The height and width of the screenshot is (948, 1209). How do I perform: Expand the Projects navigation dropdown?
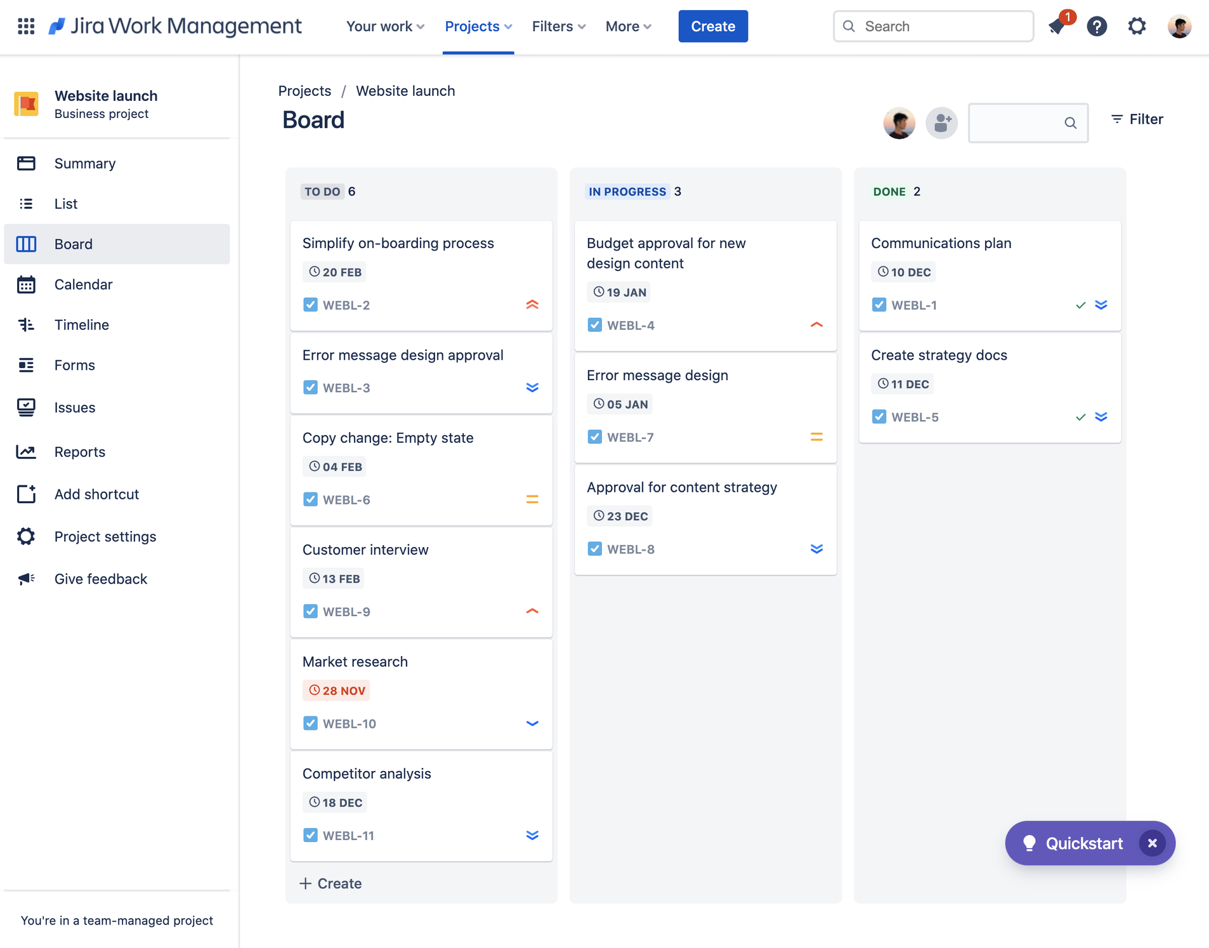[x=478, y=26]
